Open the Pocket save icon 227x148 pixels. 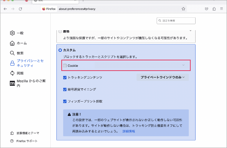(207, 9)
